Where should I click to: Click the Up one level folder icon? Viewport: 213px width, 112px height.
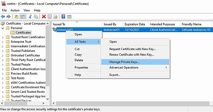(x=16, y=17)
